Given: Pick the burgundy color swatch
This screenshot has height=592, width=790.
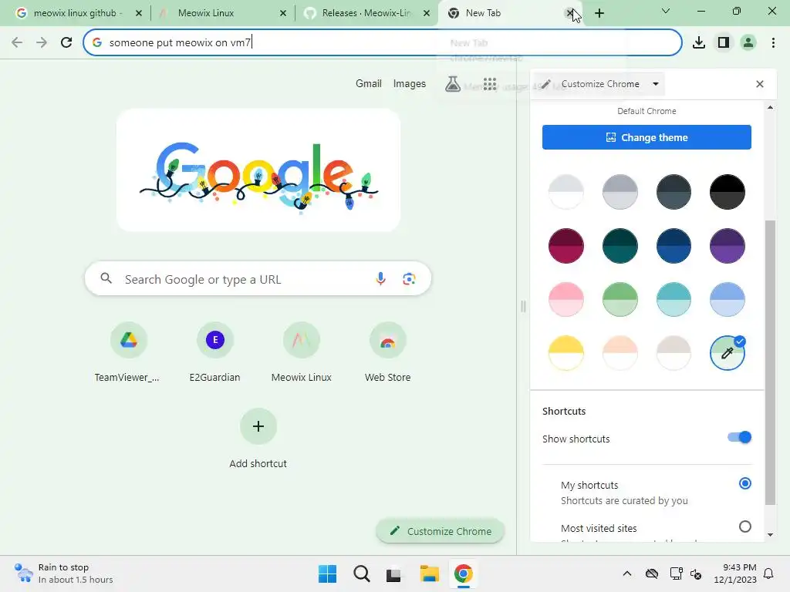Looking at the screenshot, I should point(565,246).
